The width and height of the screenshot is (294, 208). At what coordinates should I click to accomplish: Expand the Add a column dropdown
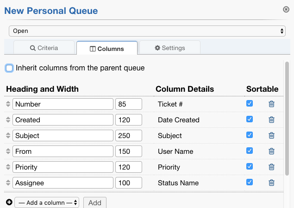tap(47, 202)
